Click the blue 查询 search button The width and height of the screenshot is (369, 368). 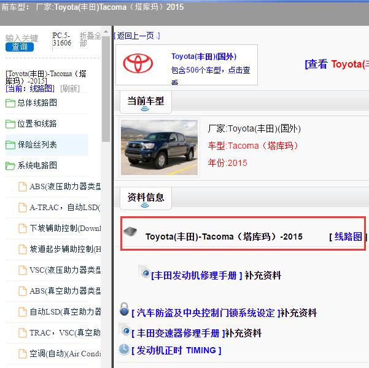point(20,47)
